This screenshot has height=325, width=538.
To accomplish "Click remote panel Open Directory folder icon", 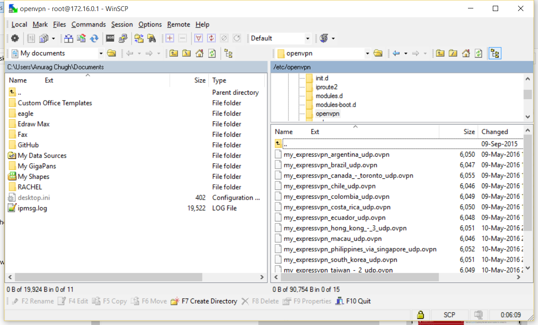I will coord(378,54).
